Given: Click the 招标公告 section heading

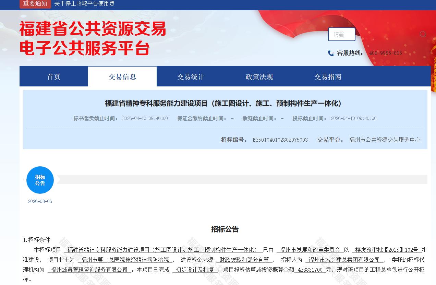Looking at the screenshot, I should coord(225,229).
